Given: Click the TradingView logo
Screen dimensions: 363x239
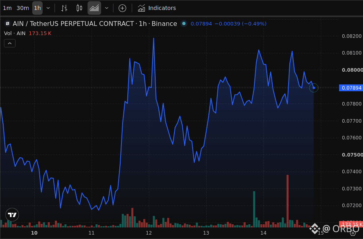Looking at the screenshot, I should 12,215.
